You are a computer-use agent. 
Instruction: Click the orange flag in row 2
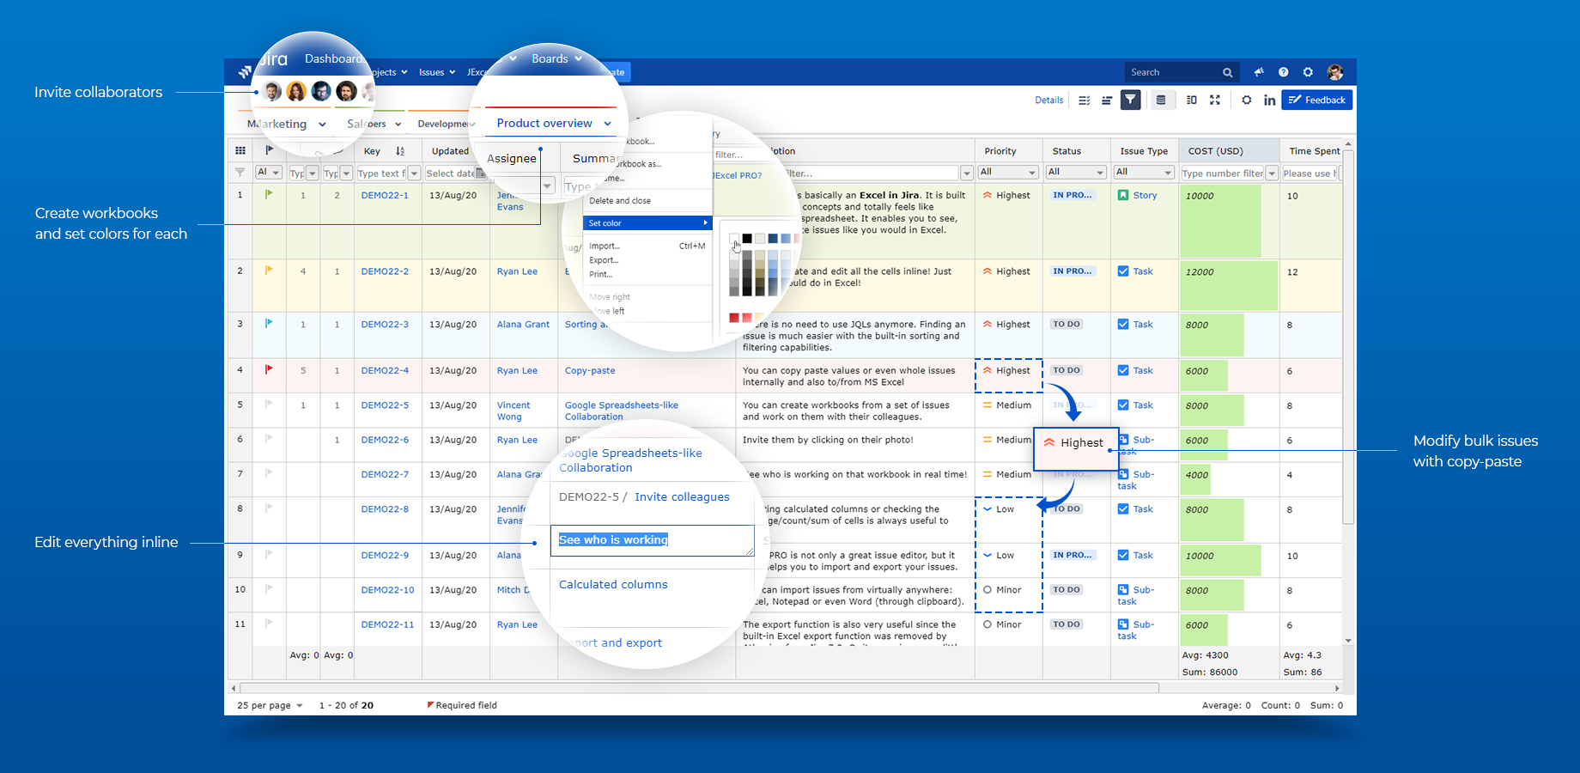269,270
